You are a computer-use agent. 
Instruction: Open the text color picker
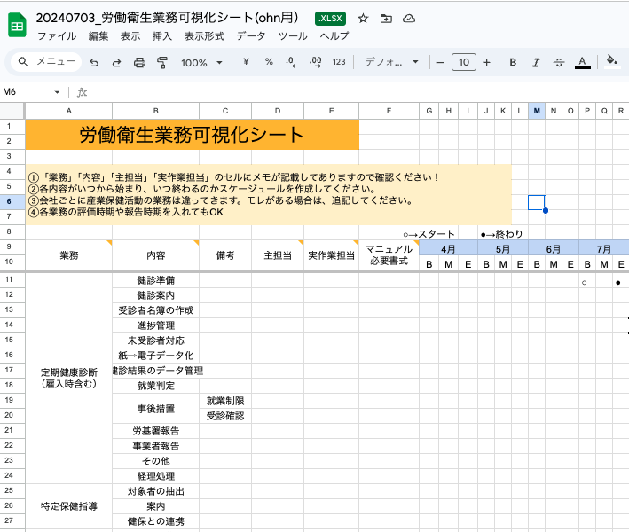tap(583, 63)
